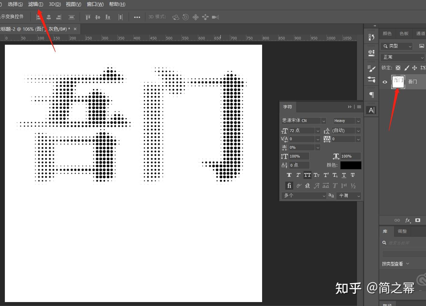Click the text color swatch

pyautogui.click(x=351, y=165)
